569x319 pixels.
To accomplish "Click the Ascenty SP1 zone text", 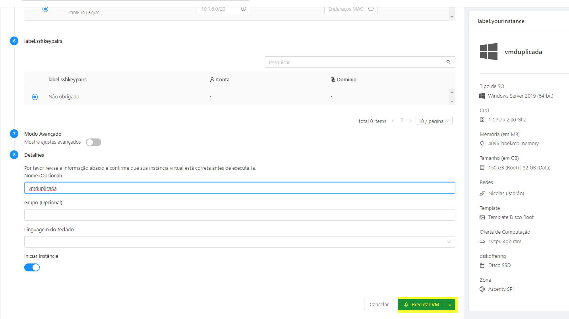I will pos(501,289).
